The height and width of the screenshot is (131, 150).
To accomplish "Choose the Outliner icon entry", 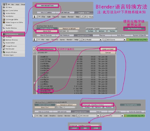I will pyautogui.click(x=4, y=37).
